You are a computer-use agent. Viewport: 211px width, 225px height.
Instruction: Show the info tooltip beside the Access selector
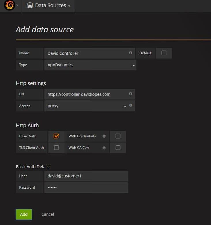(x=131, y=105)
